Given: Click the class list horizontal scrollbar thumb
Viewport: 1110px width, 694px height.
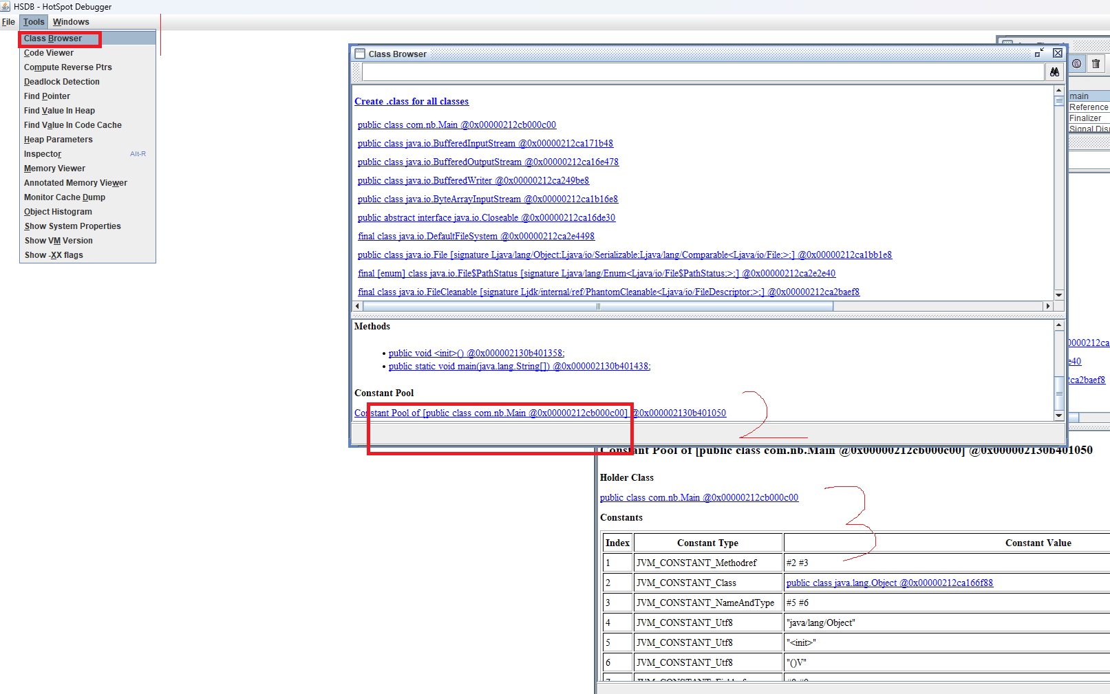Looking at the screenshot, I should [598, 306].
